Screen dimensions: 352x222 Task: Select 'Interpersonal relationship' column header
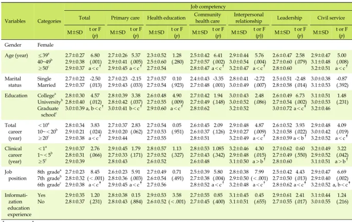point(248,18)
